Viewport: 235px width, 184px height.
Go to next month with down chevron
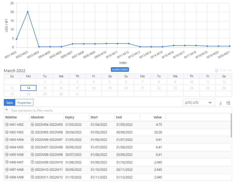230,70
